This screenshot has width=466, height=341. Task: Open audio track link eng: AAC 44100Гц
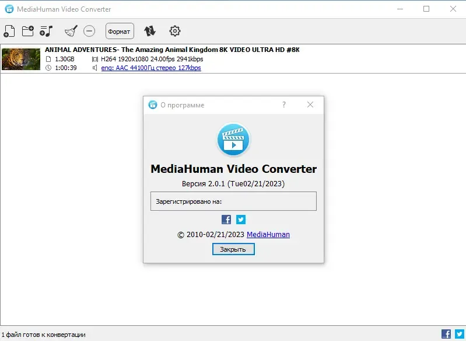151,68
